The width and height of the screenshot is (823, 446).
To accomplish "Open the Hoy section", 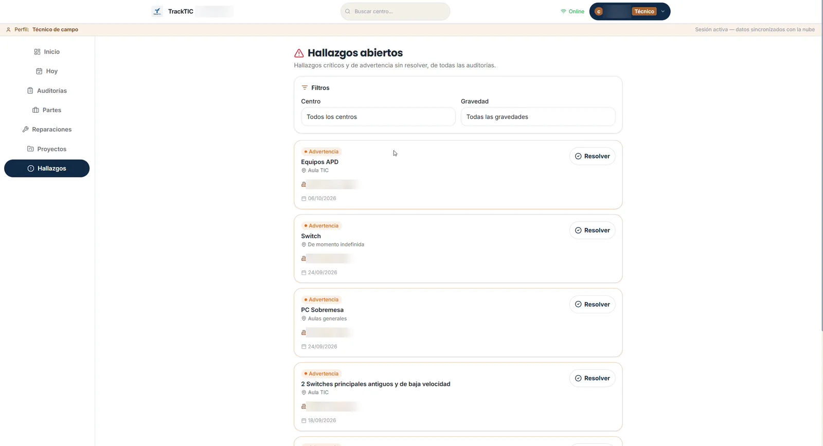I will 47,72.
